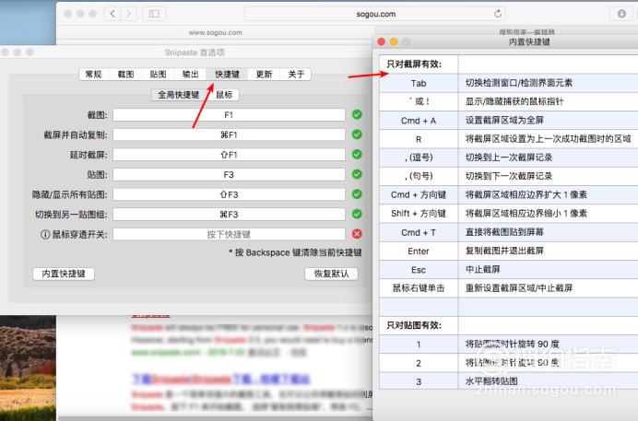Viewport: 638px width, 421px height.
Task: Go back in Safari toolbar
Action: coord(112,14)
